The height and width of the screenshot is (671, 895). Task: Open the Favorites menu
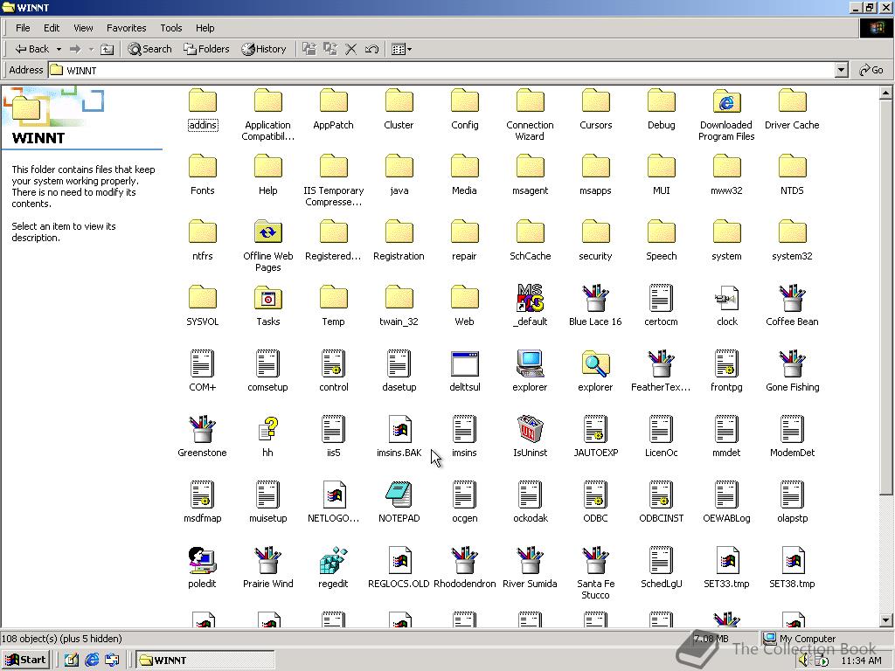click(x=126, y=28)
